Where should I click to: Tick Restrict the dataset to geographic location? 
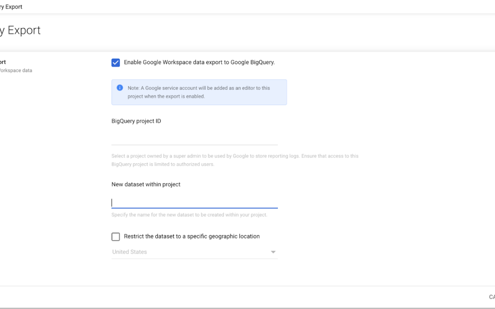click(x=115, y=237)
